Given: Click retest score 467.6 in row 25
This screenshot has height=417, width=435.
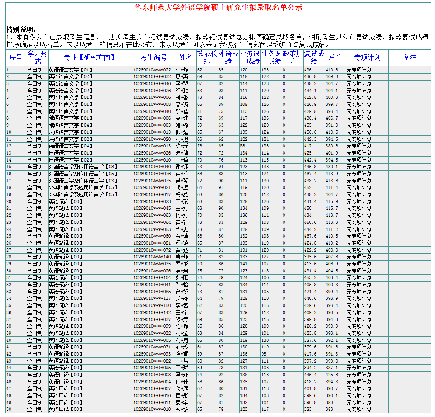Looking at the screenshot, I should [310, 236].
